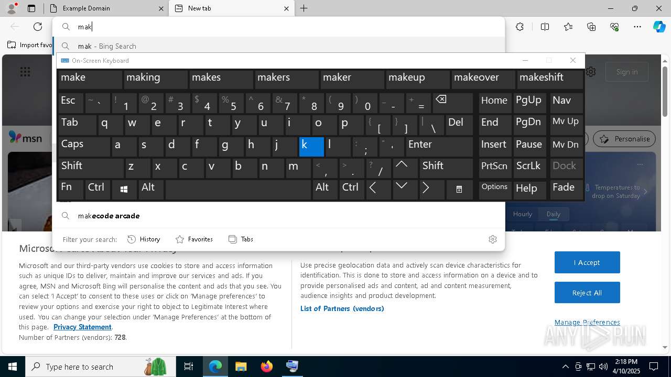Toggle left Shift key on On-Screen Keyboard
The width and height of the screenshot is (671, 377).
[91, 168]
